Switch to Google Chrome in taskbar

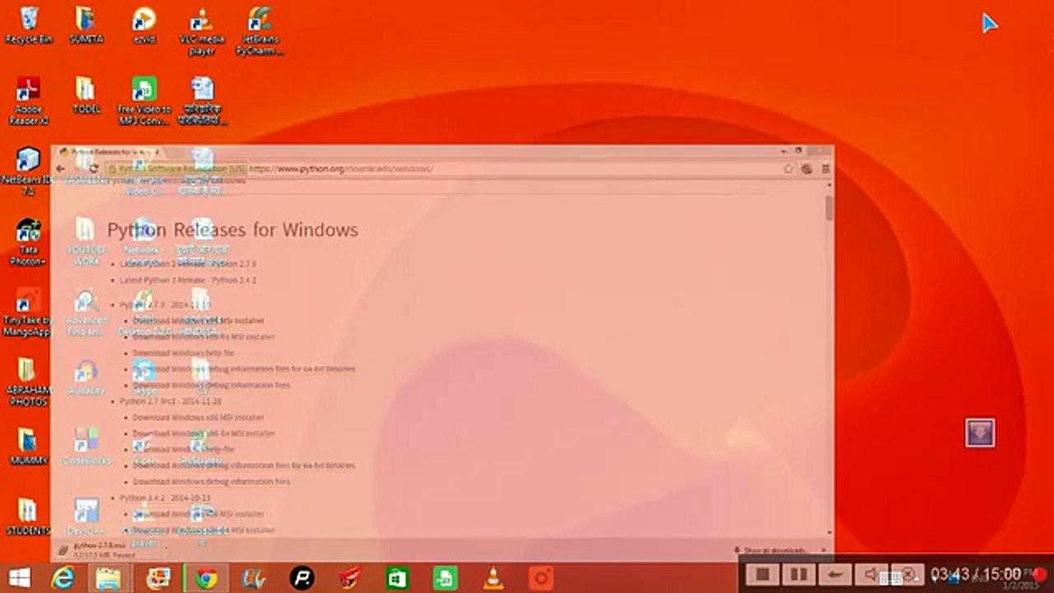tap(206, 578)
